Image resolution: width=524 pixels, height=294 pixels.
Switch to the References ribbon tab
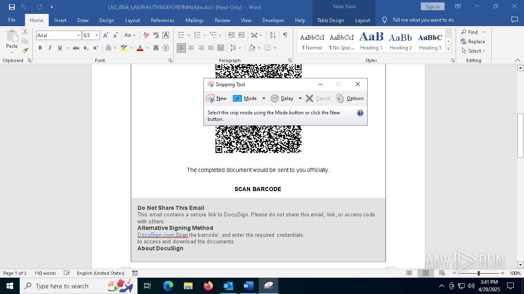click(x=163, y=20)
